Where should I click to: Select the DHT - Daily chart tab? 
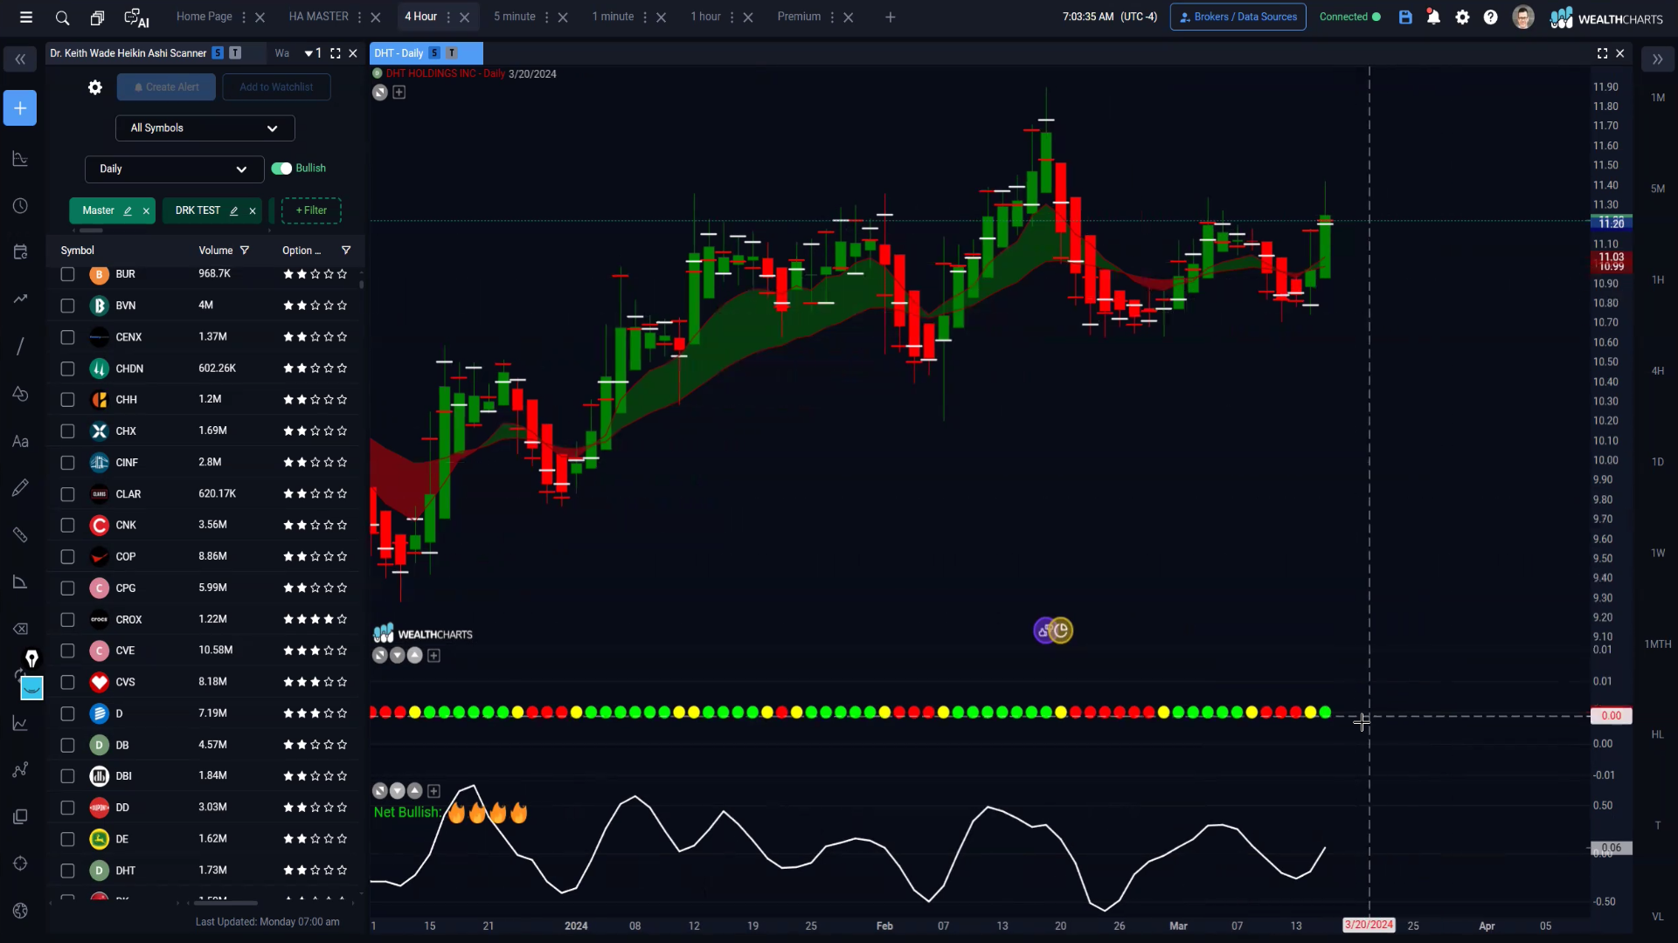tap(426, 53)
